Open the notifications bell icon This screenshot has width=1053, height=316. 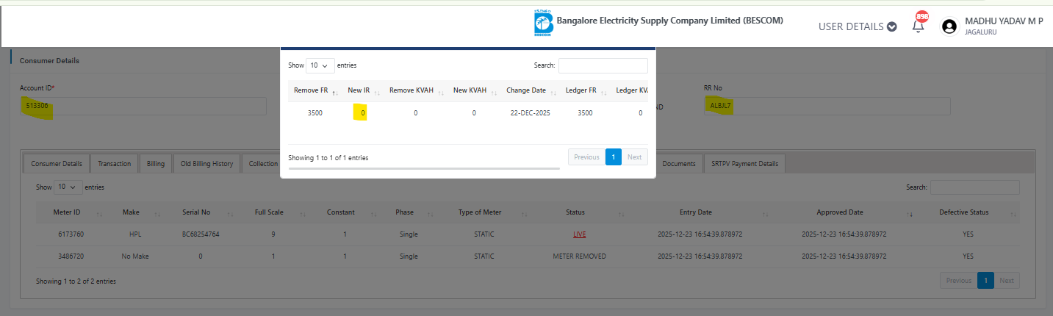[x=918, y=26]
